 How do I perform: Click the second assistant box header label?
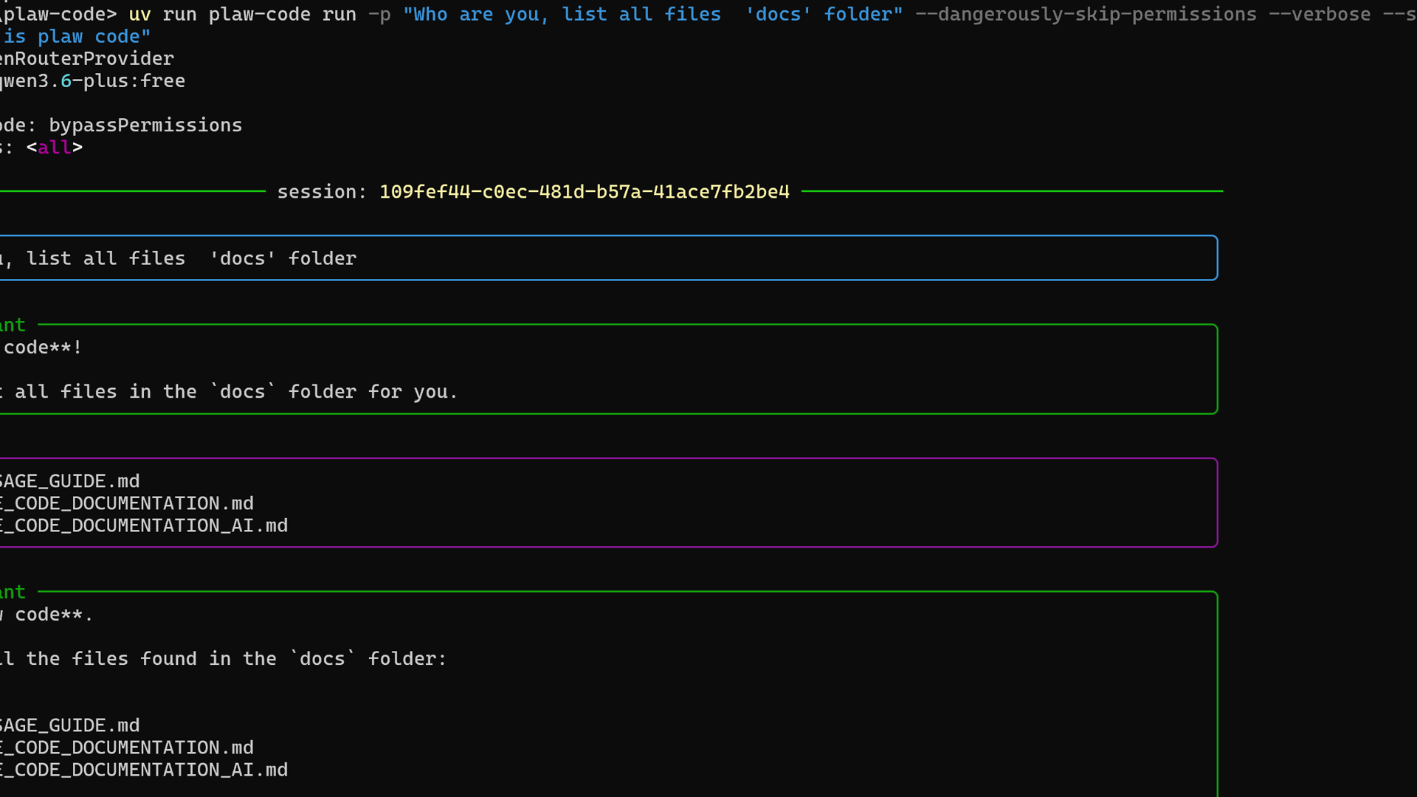pos(13,593)
